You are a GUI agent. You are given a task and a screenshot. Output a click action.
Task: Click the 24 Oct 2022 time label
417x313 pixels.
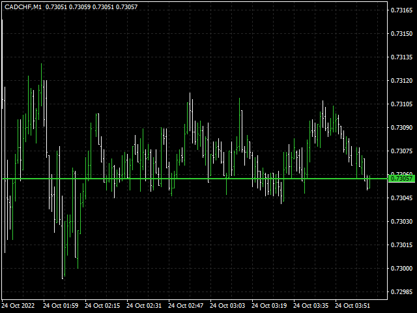click(x=18, y=305)
